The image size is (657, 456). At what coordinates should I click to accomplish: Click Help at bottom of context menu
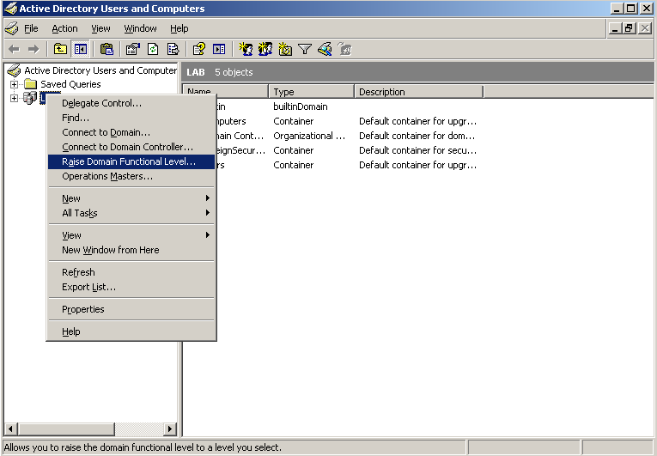coord(131,331)
